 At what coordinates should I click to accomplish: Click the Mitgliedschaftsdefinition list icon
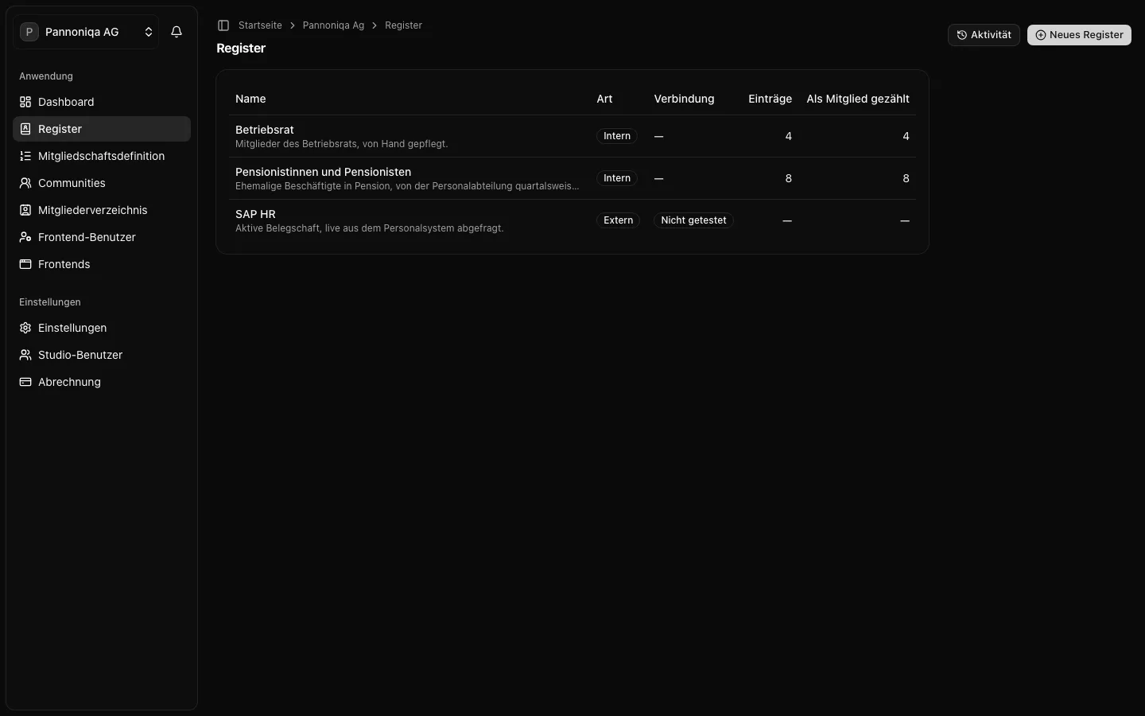pyautogui.click(x=25, y=156)
